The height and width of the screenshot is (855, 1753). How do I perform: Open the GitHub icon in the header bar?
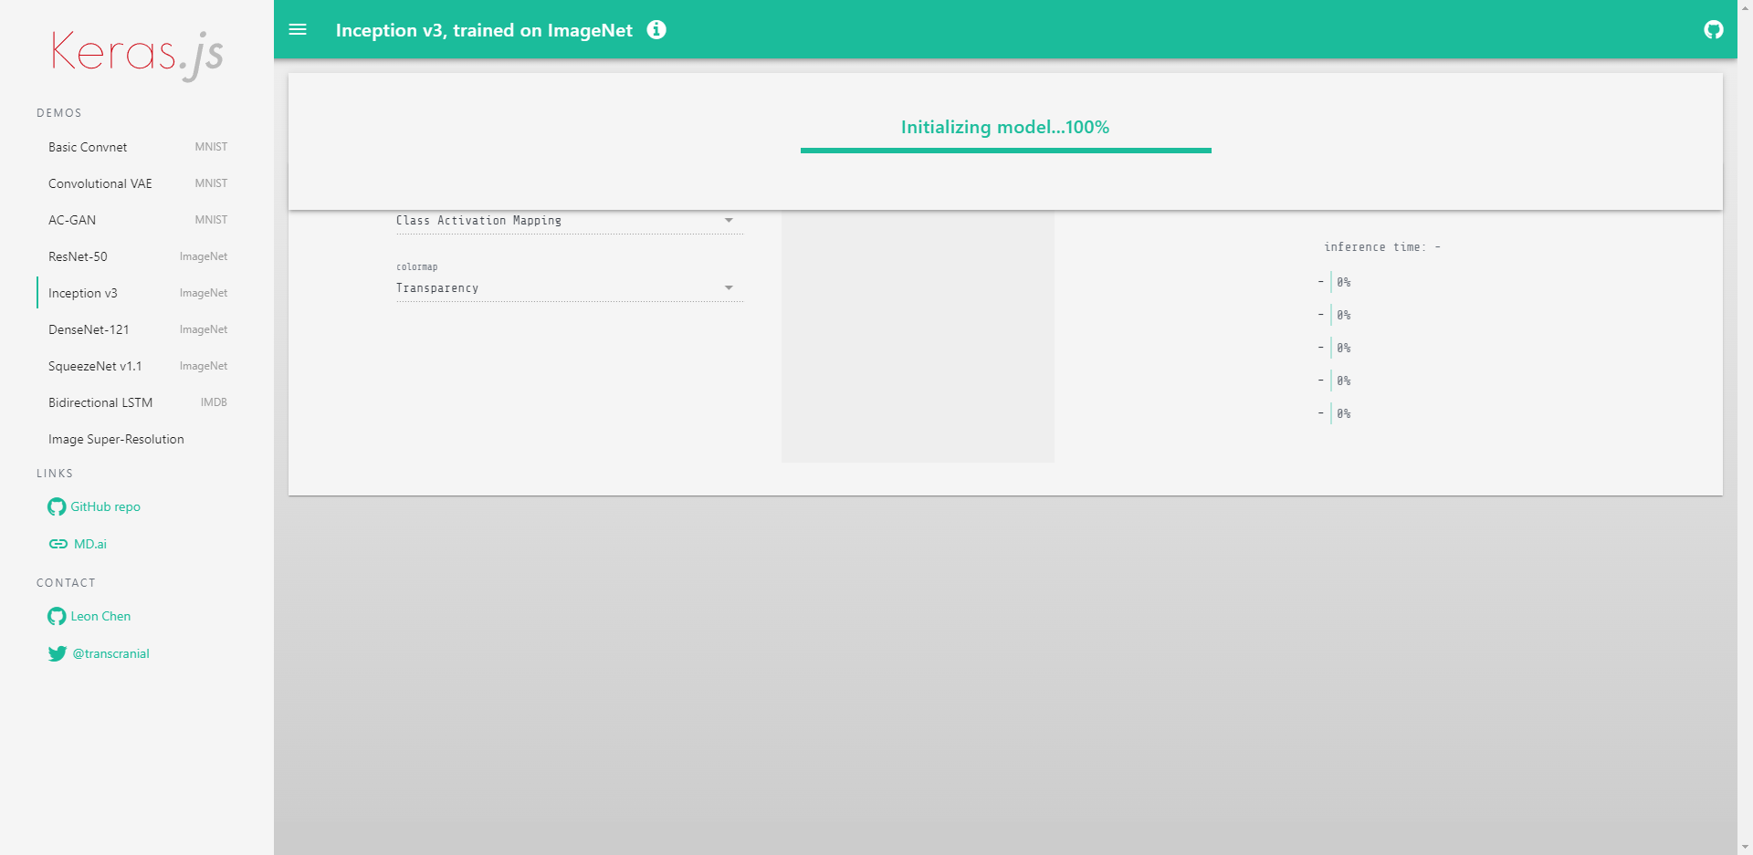[1714, 29]
